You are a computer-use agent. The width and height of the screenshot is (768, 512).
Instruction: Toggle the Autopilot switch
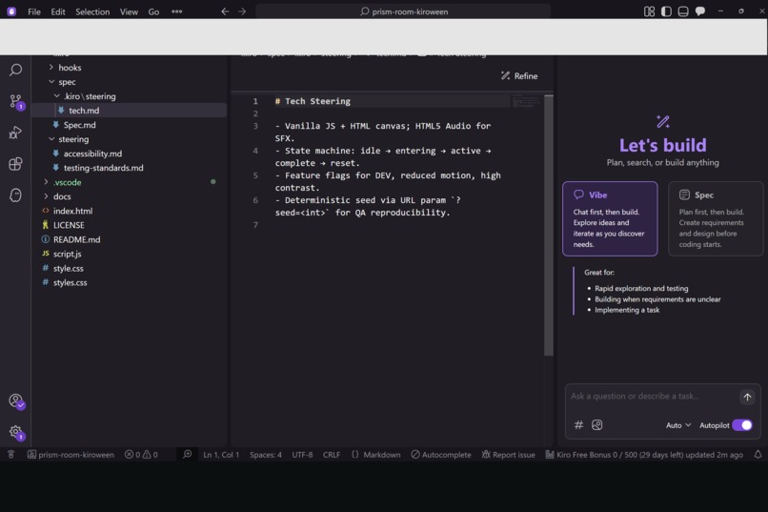[x=742, y=425]
